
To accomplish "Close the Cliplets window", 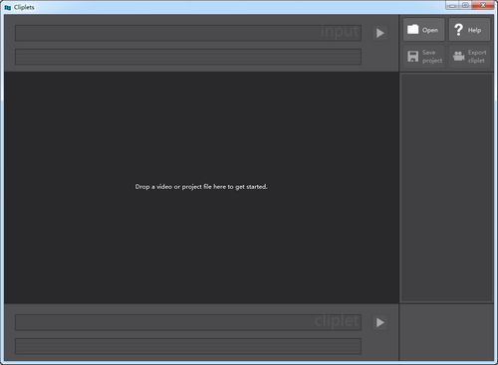I will (x=483, y=5).
